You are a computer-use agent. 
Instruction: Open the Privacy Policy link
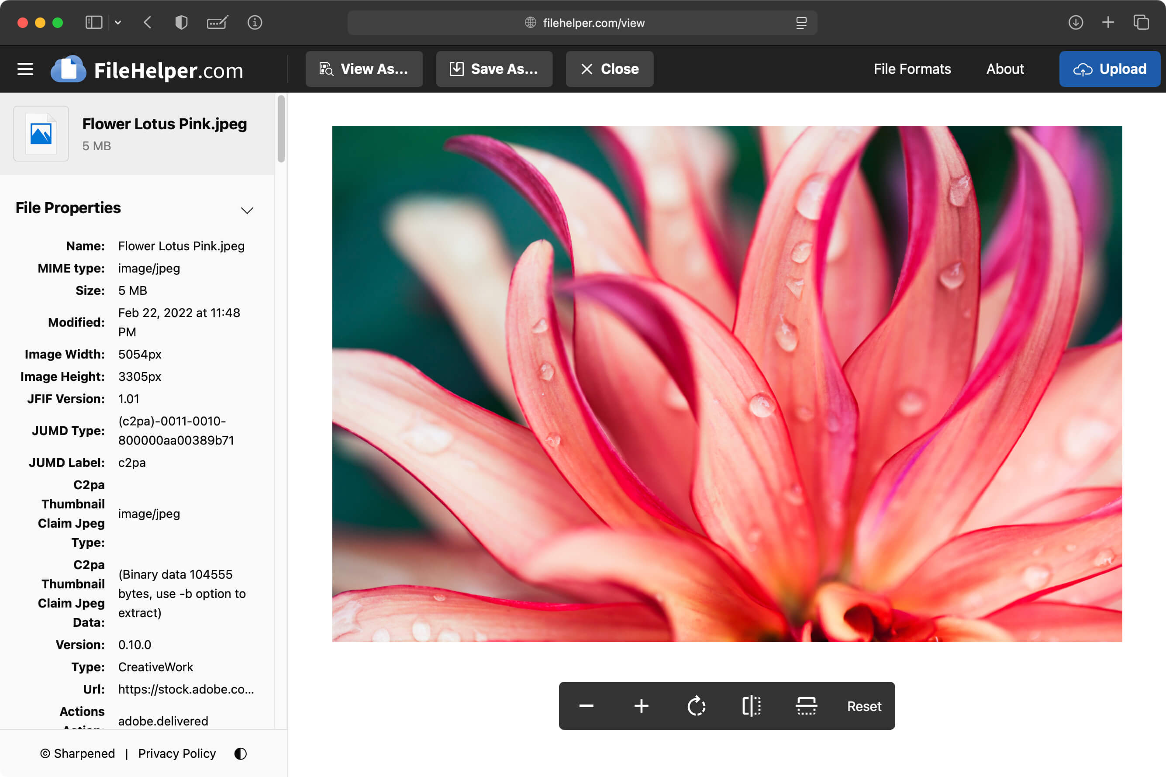coord(177,754)
